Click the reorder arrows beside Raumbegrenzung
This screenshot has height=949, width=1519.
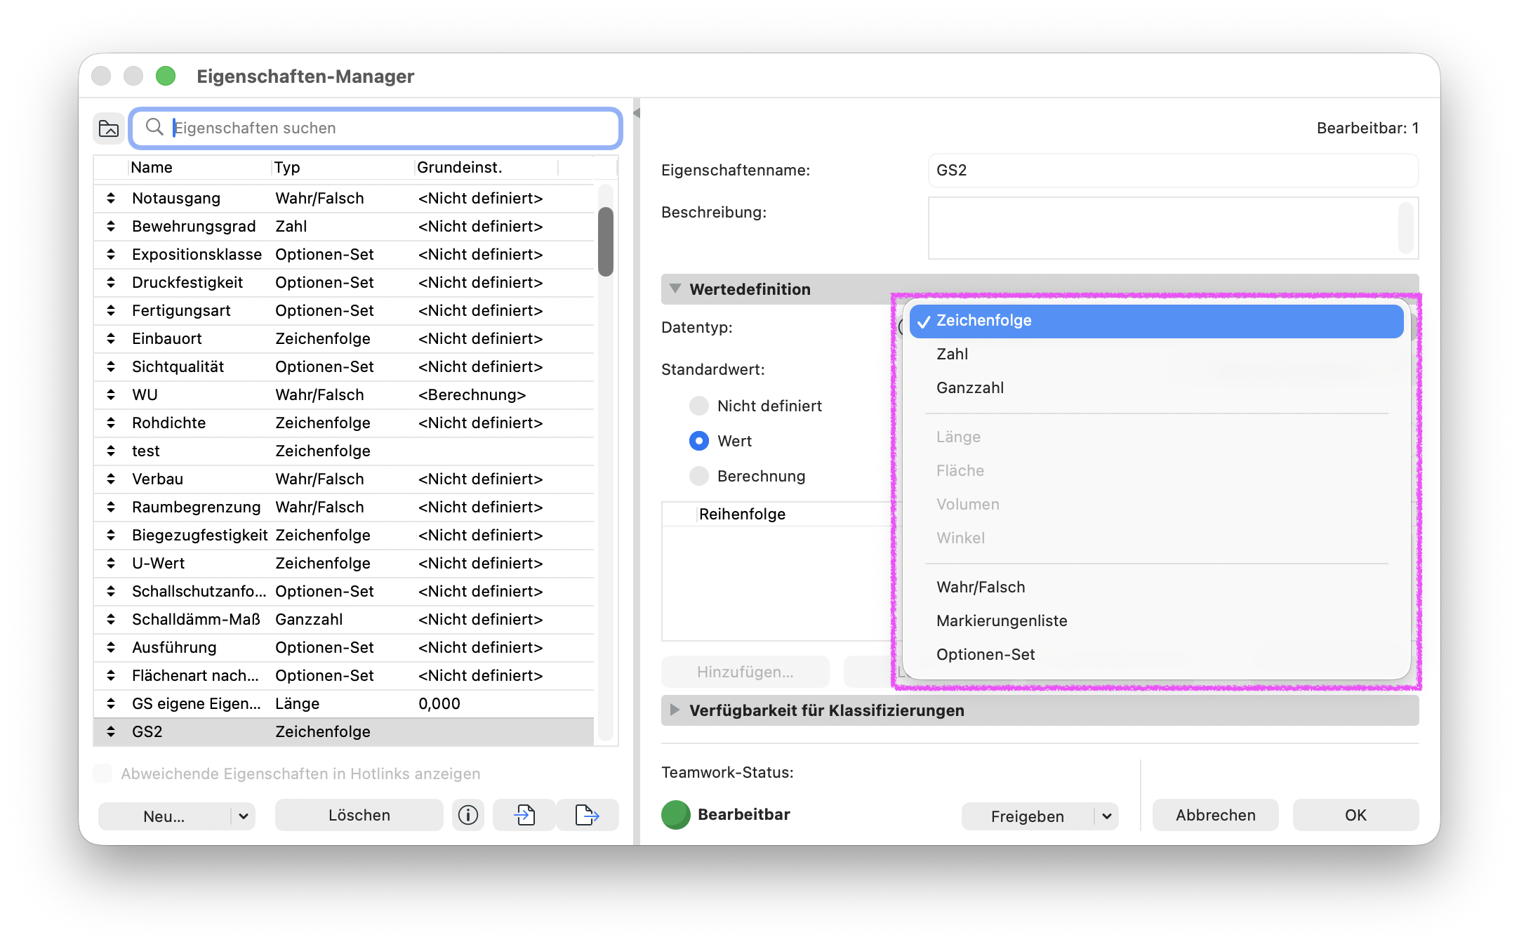[111, 507]
